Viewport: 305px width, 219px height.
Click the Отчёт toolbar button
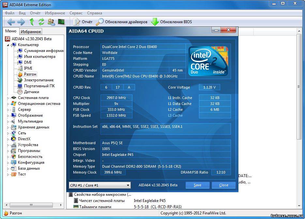point(83,22)
